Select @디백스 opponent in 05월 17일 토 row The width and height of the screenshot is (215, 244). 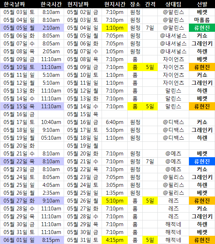pos(173,122)
